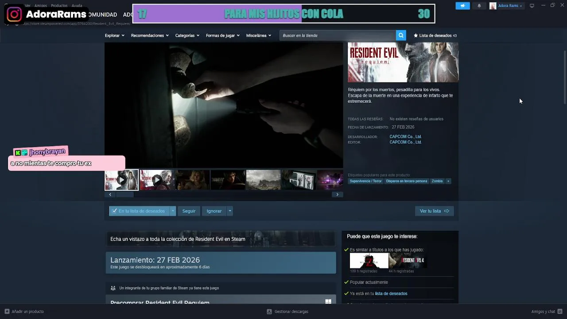Click the magnifier search button

pos(401,35)
